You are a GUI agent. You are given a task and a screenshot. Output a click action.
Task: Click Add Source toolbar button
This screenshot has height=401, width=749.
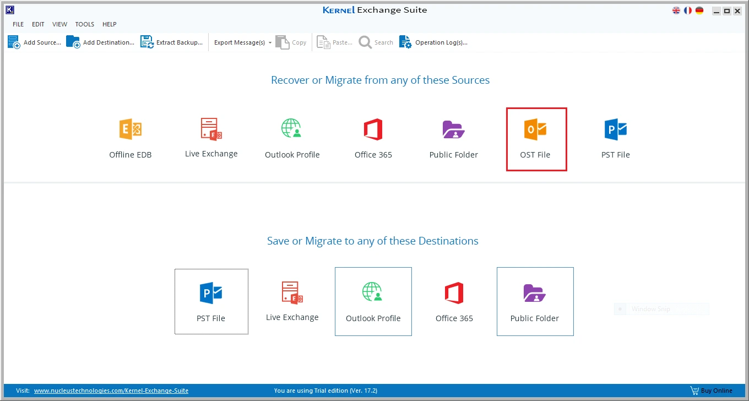pos(34,42)
